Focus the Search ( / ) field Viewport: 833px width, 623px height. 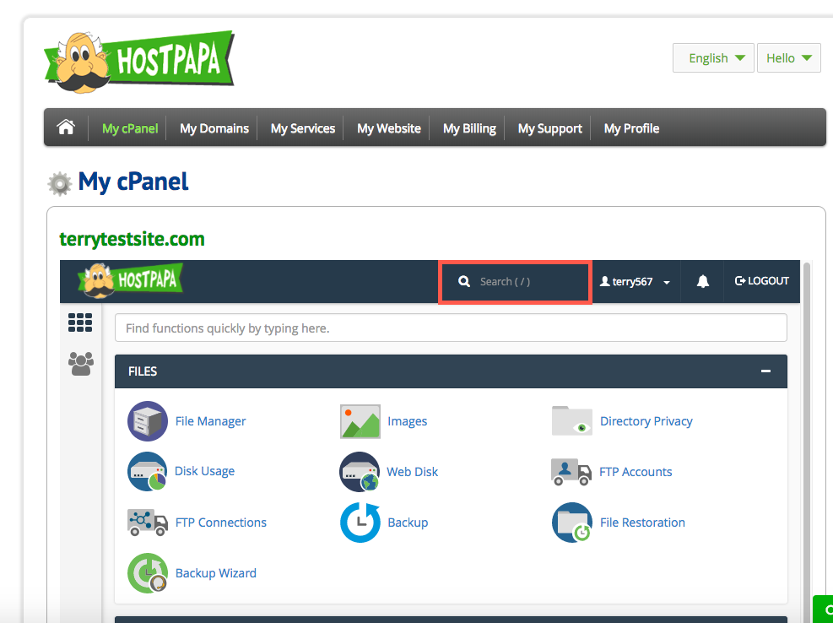[515, 282]
